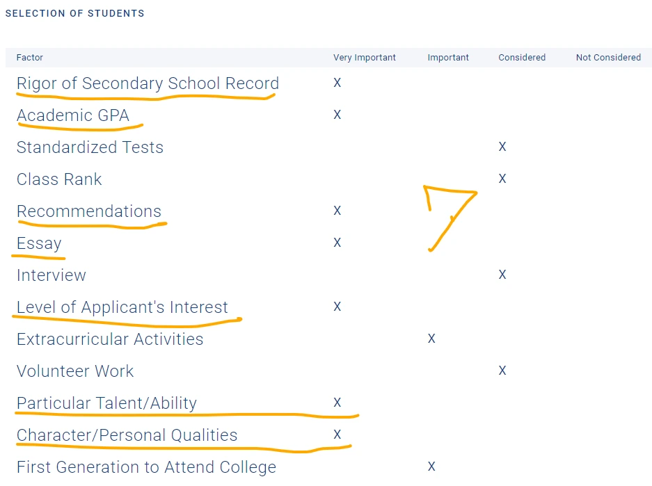
Task: Select the "Class Rank" factor text
Action: click(59, 179)
